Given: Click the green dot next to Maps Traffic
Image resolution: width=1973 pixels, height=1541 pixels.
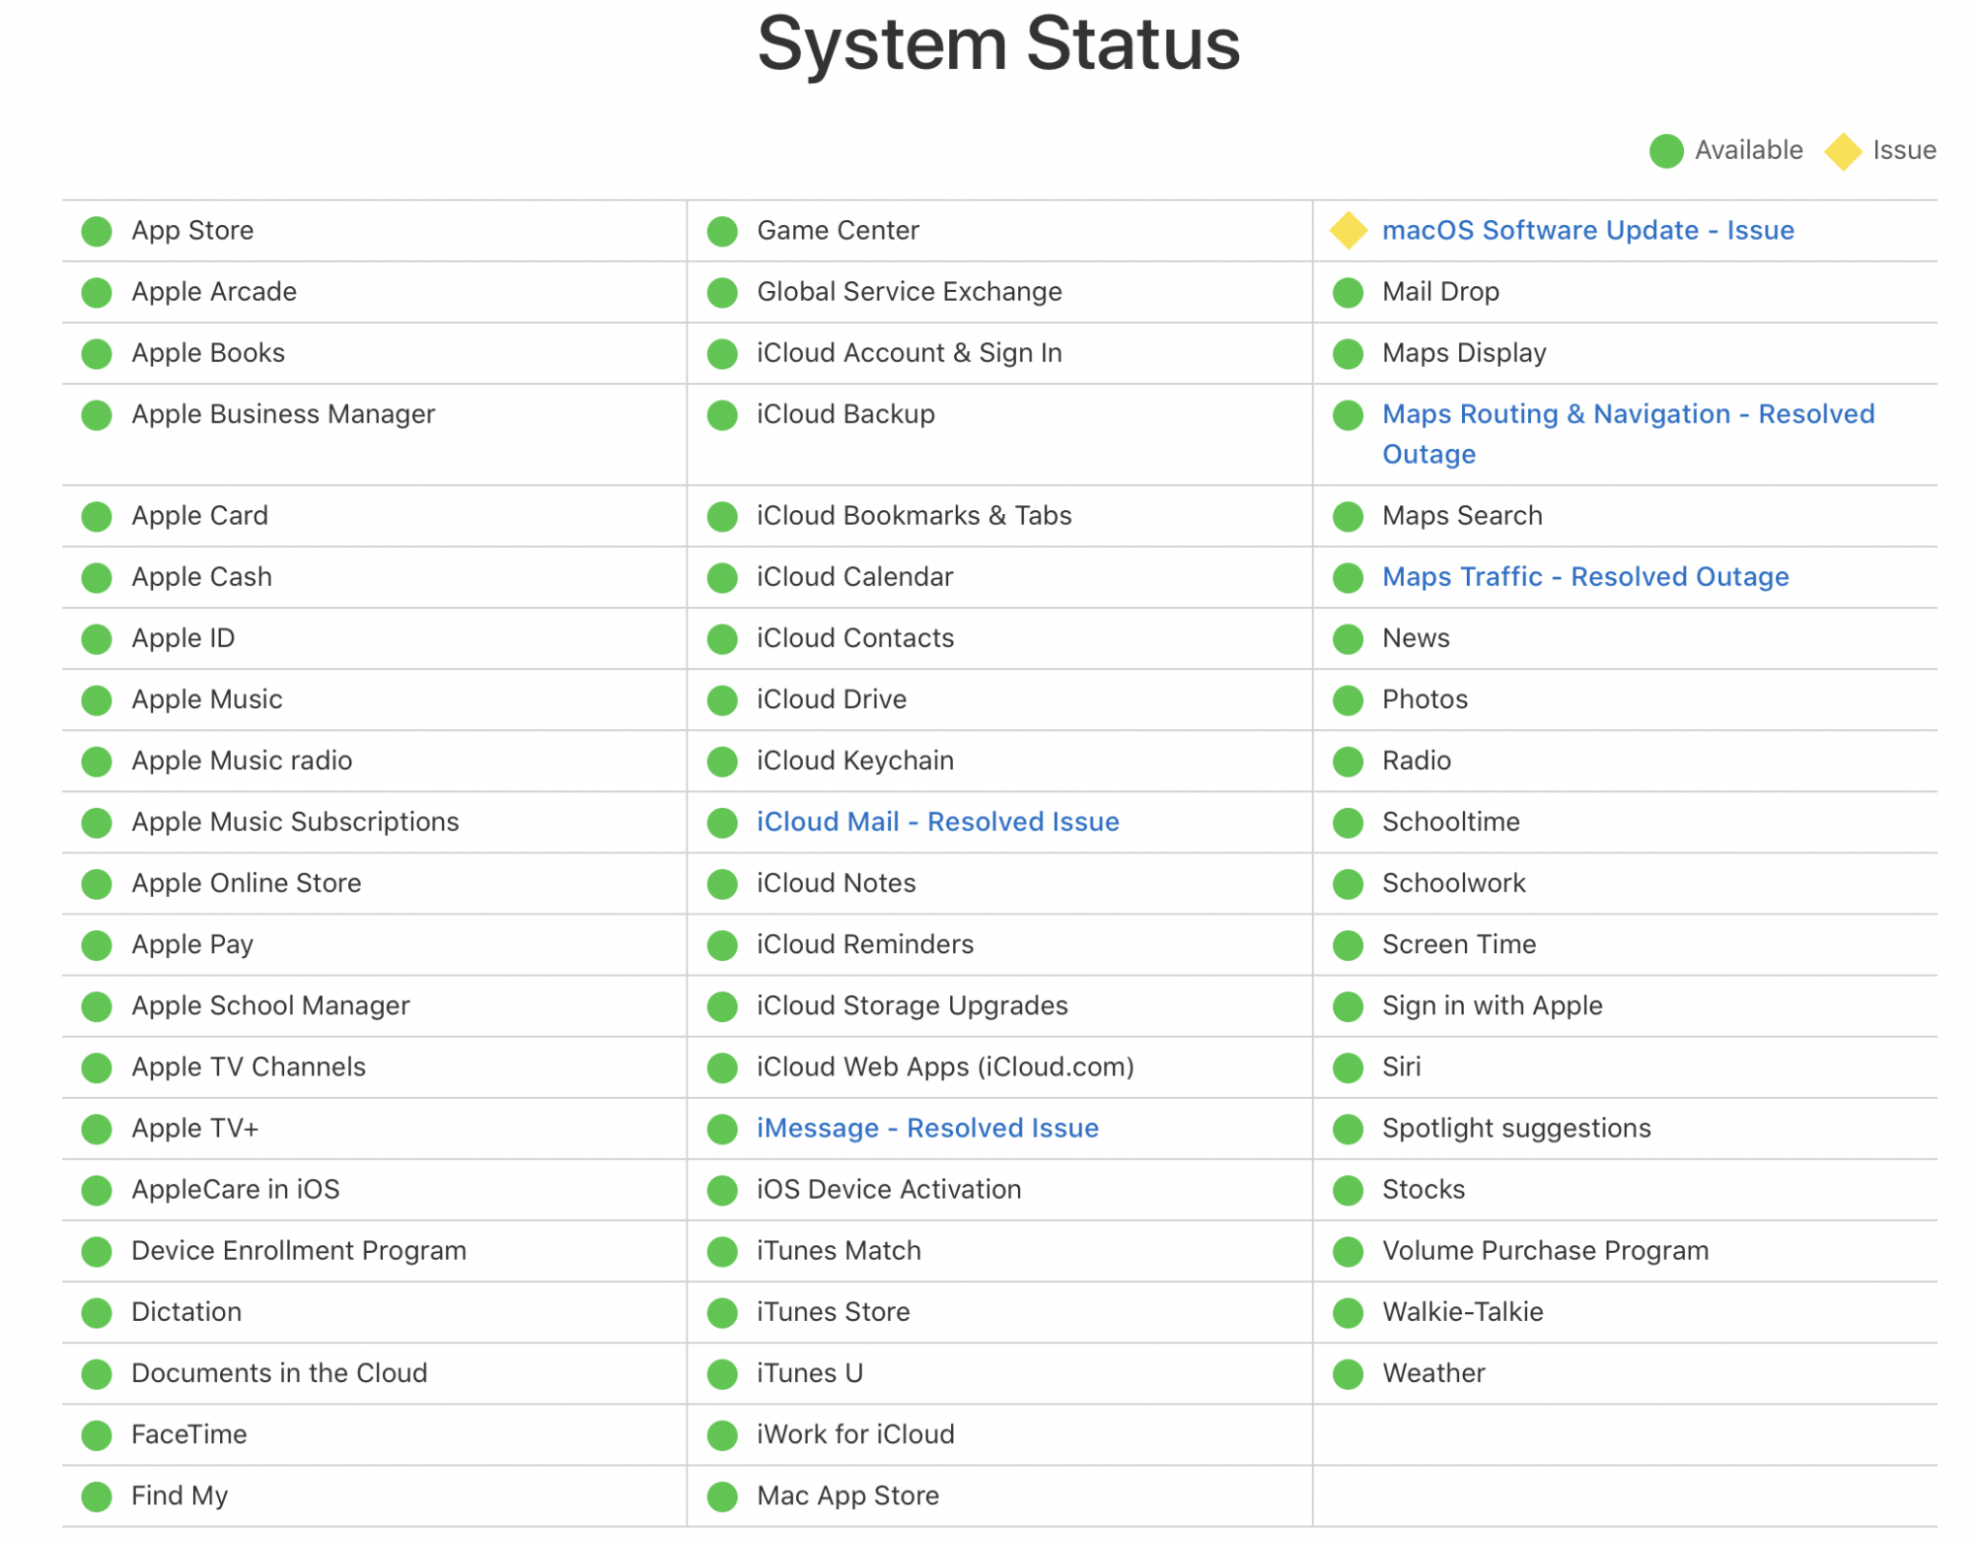Looking at the screenshot, I should point(1348,578).
